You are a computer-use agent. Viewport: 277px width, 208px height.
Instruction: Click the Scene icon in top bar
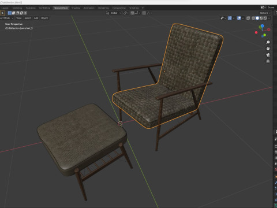point(263,8)
